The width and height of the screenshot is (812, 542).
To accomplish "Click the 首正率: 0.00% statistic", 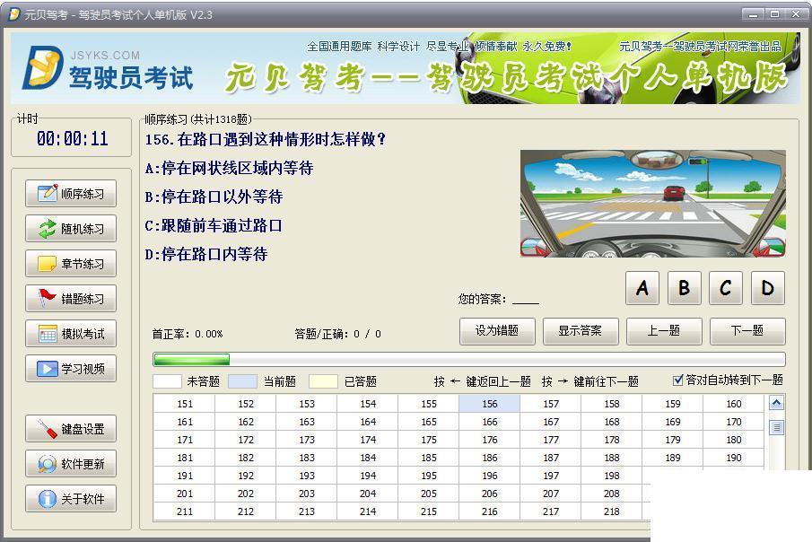I will point(188,334).
